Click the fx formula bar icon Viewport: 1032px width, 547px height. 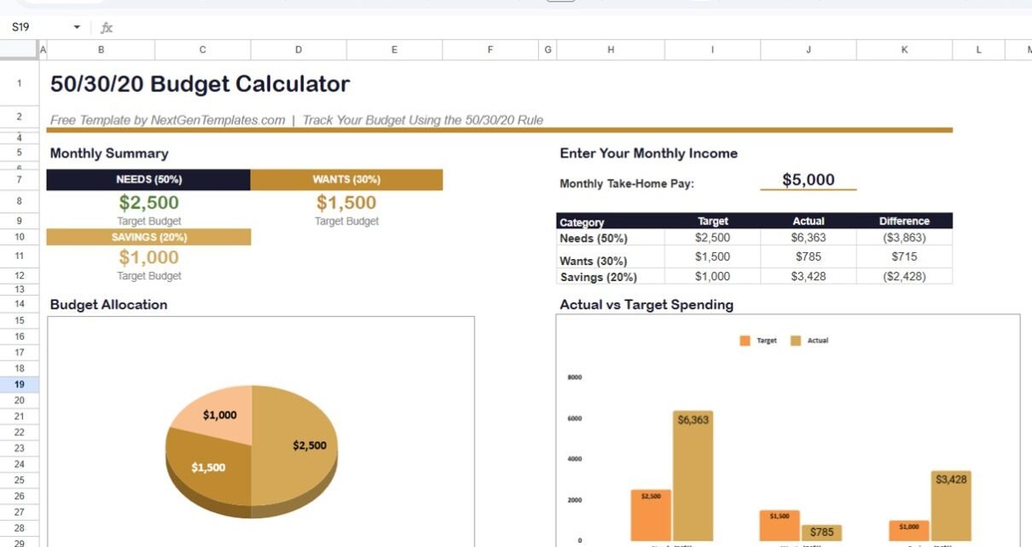click(107, 28)
